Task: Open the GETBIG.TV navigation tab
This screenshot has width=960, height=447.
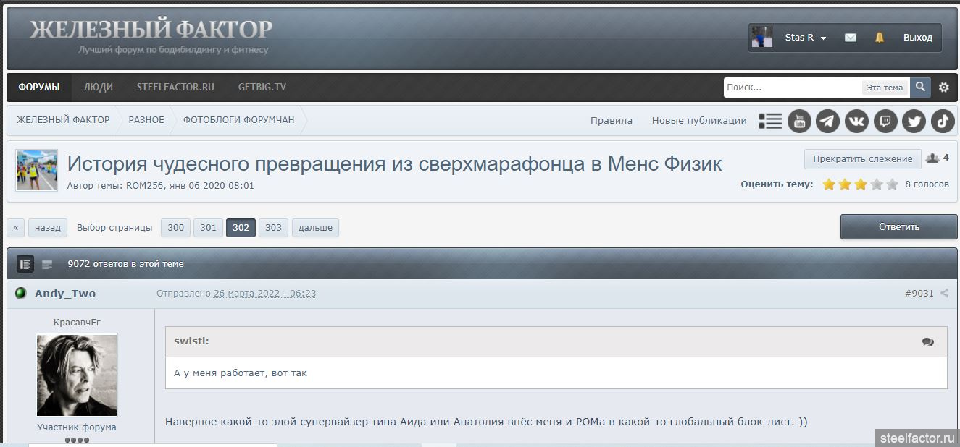Action: pyautogui.click(x=262, y=87)
